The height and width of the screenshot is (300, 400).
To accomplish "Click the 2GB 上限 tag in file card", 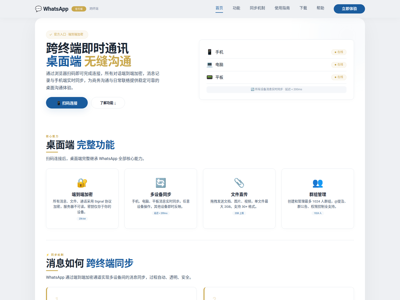I will 239,213.
